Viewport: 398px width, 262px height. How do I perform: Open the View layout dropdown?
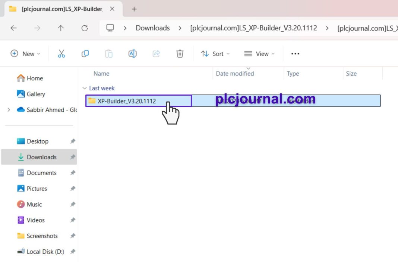[x=259, y=54]
